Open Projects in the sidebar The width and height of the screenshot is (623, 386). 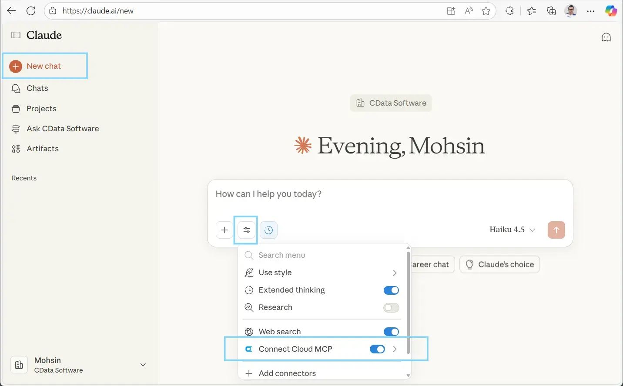coord(41,109)
